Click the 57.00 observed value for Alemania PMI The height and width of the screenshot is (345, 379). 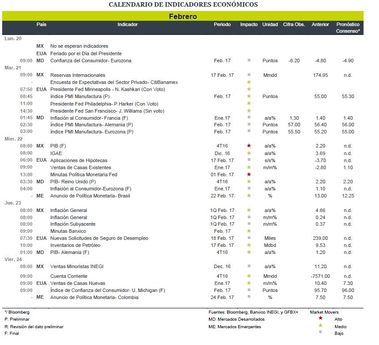(294, 125)
